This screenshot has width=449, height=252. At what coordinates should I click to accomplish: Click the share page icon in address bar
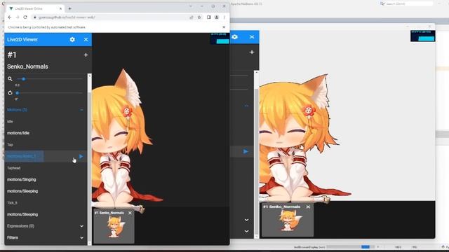point(192,17)
